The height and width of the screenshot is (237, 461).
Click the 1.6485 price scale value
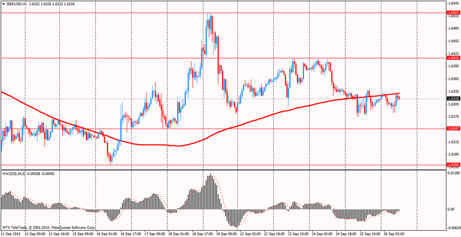[453, 29]
